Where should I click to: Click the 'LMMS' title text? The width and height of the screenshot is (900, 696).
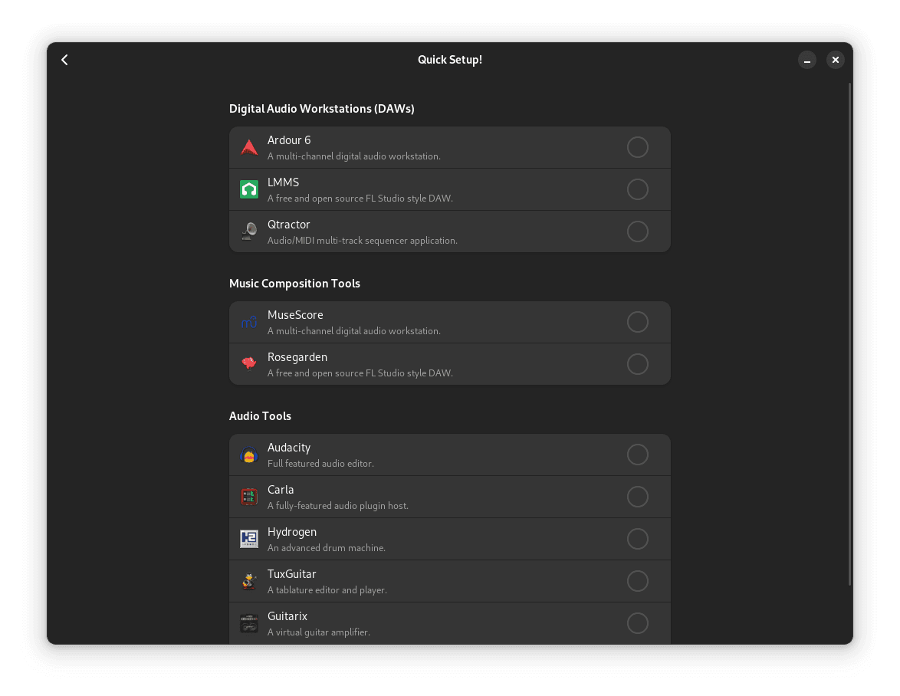[283, 182]
